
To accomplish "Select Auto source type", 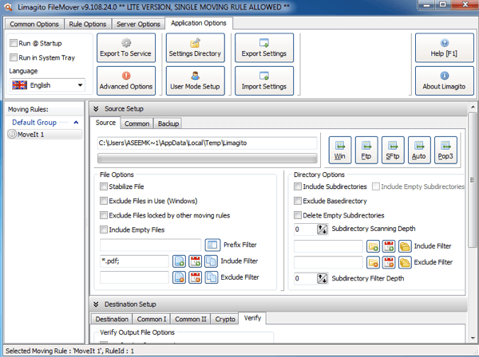I will (x=419, y=150).
